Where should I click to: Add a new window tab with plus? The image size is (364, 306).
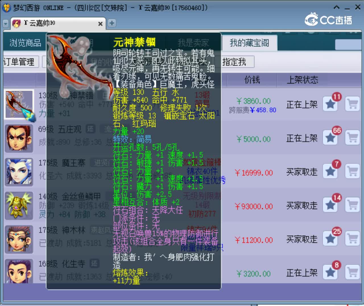pos(112,23)
